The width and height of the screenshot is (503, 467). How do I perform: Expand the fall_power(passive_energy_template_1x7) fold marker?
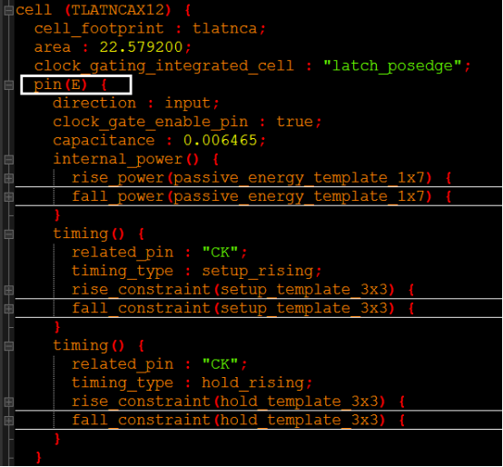[x=9, y=197]
